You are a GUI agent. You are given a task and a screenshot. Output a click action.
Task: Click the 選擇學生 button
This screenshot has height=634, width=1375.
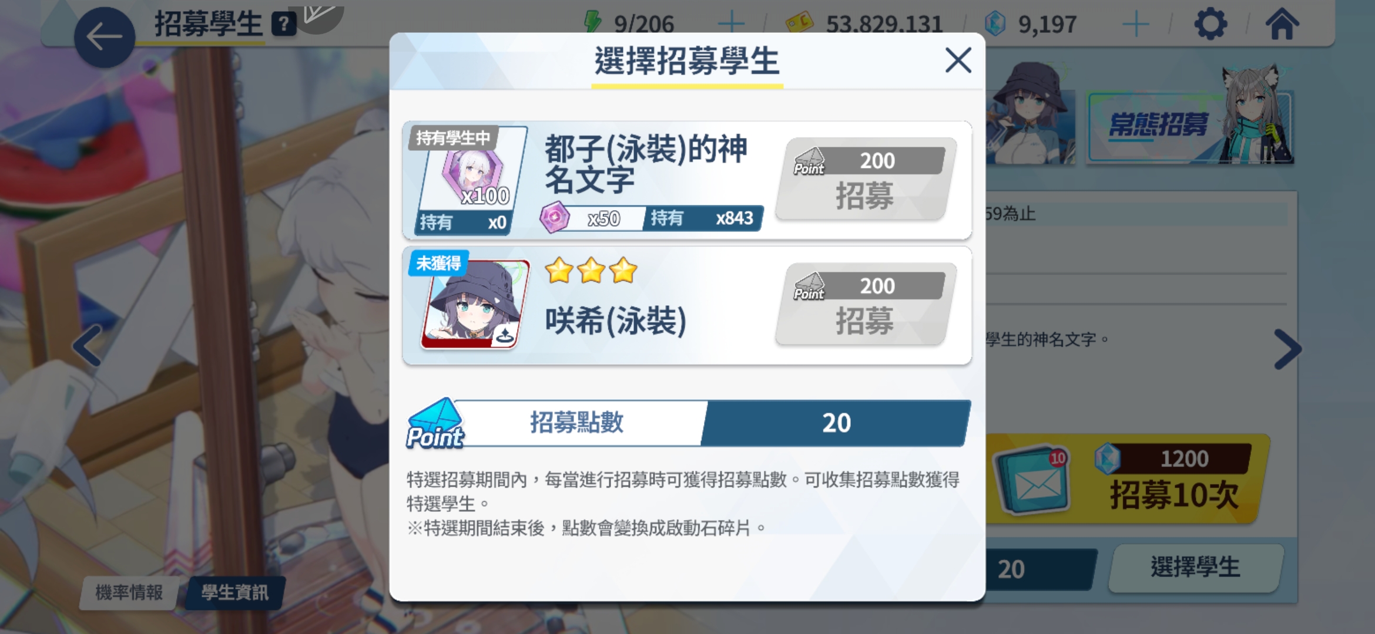pos(1195,567)
